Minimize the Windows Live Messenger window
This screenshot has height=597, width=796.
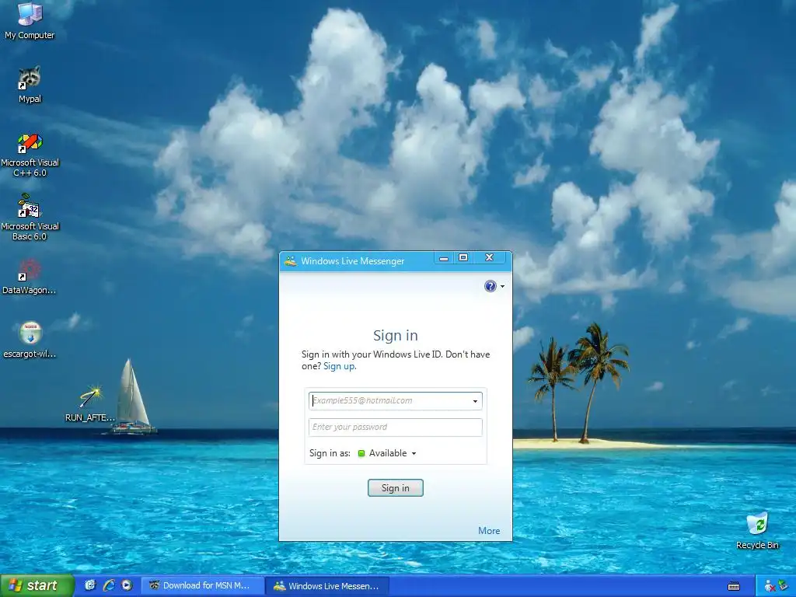point(444,258)
